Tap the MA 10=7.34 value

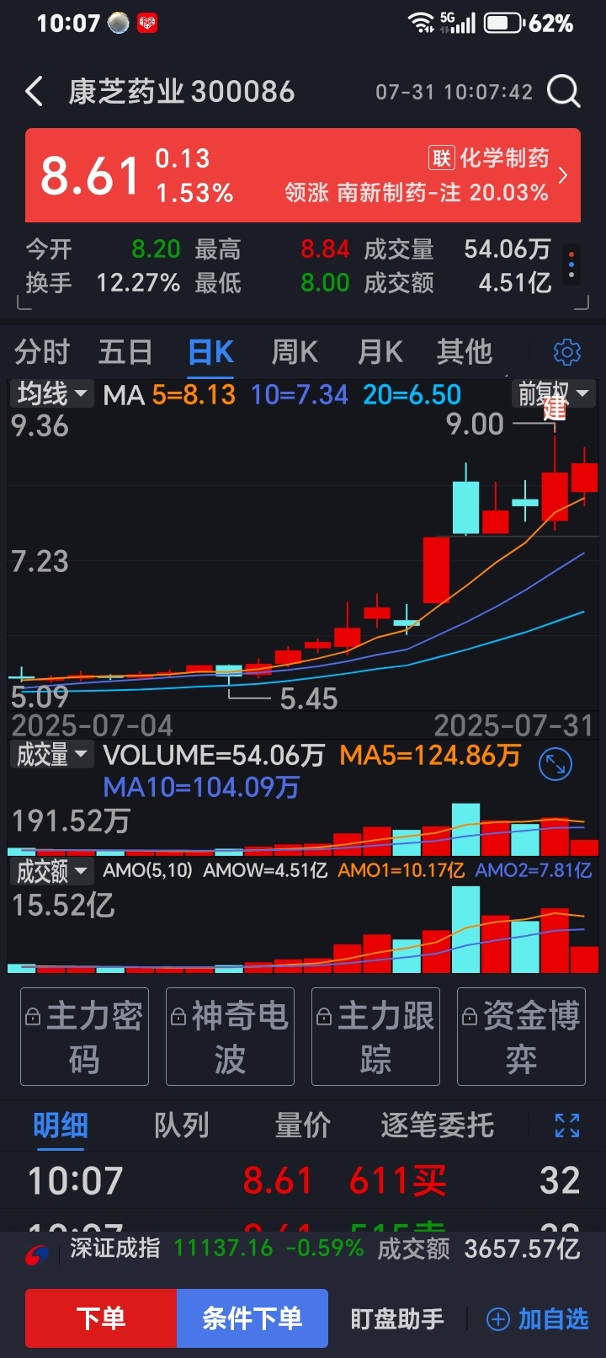point(300,394)
